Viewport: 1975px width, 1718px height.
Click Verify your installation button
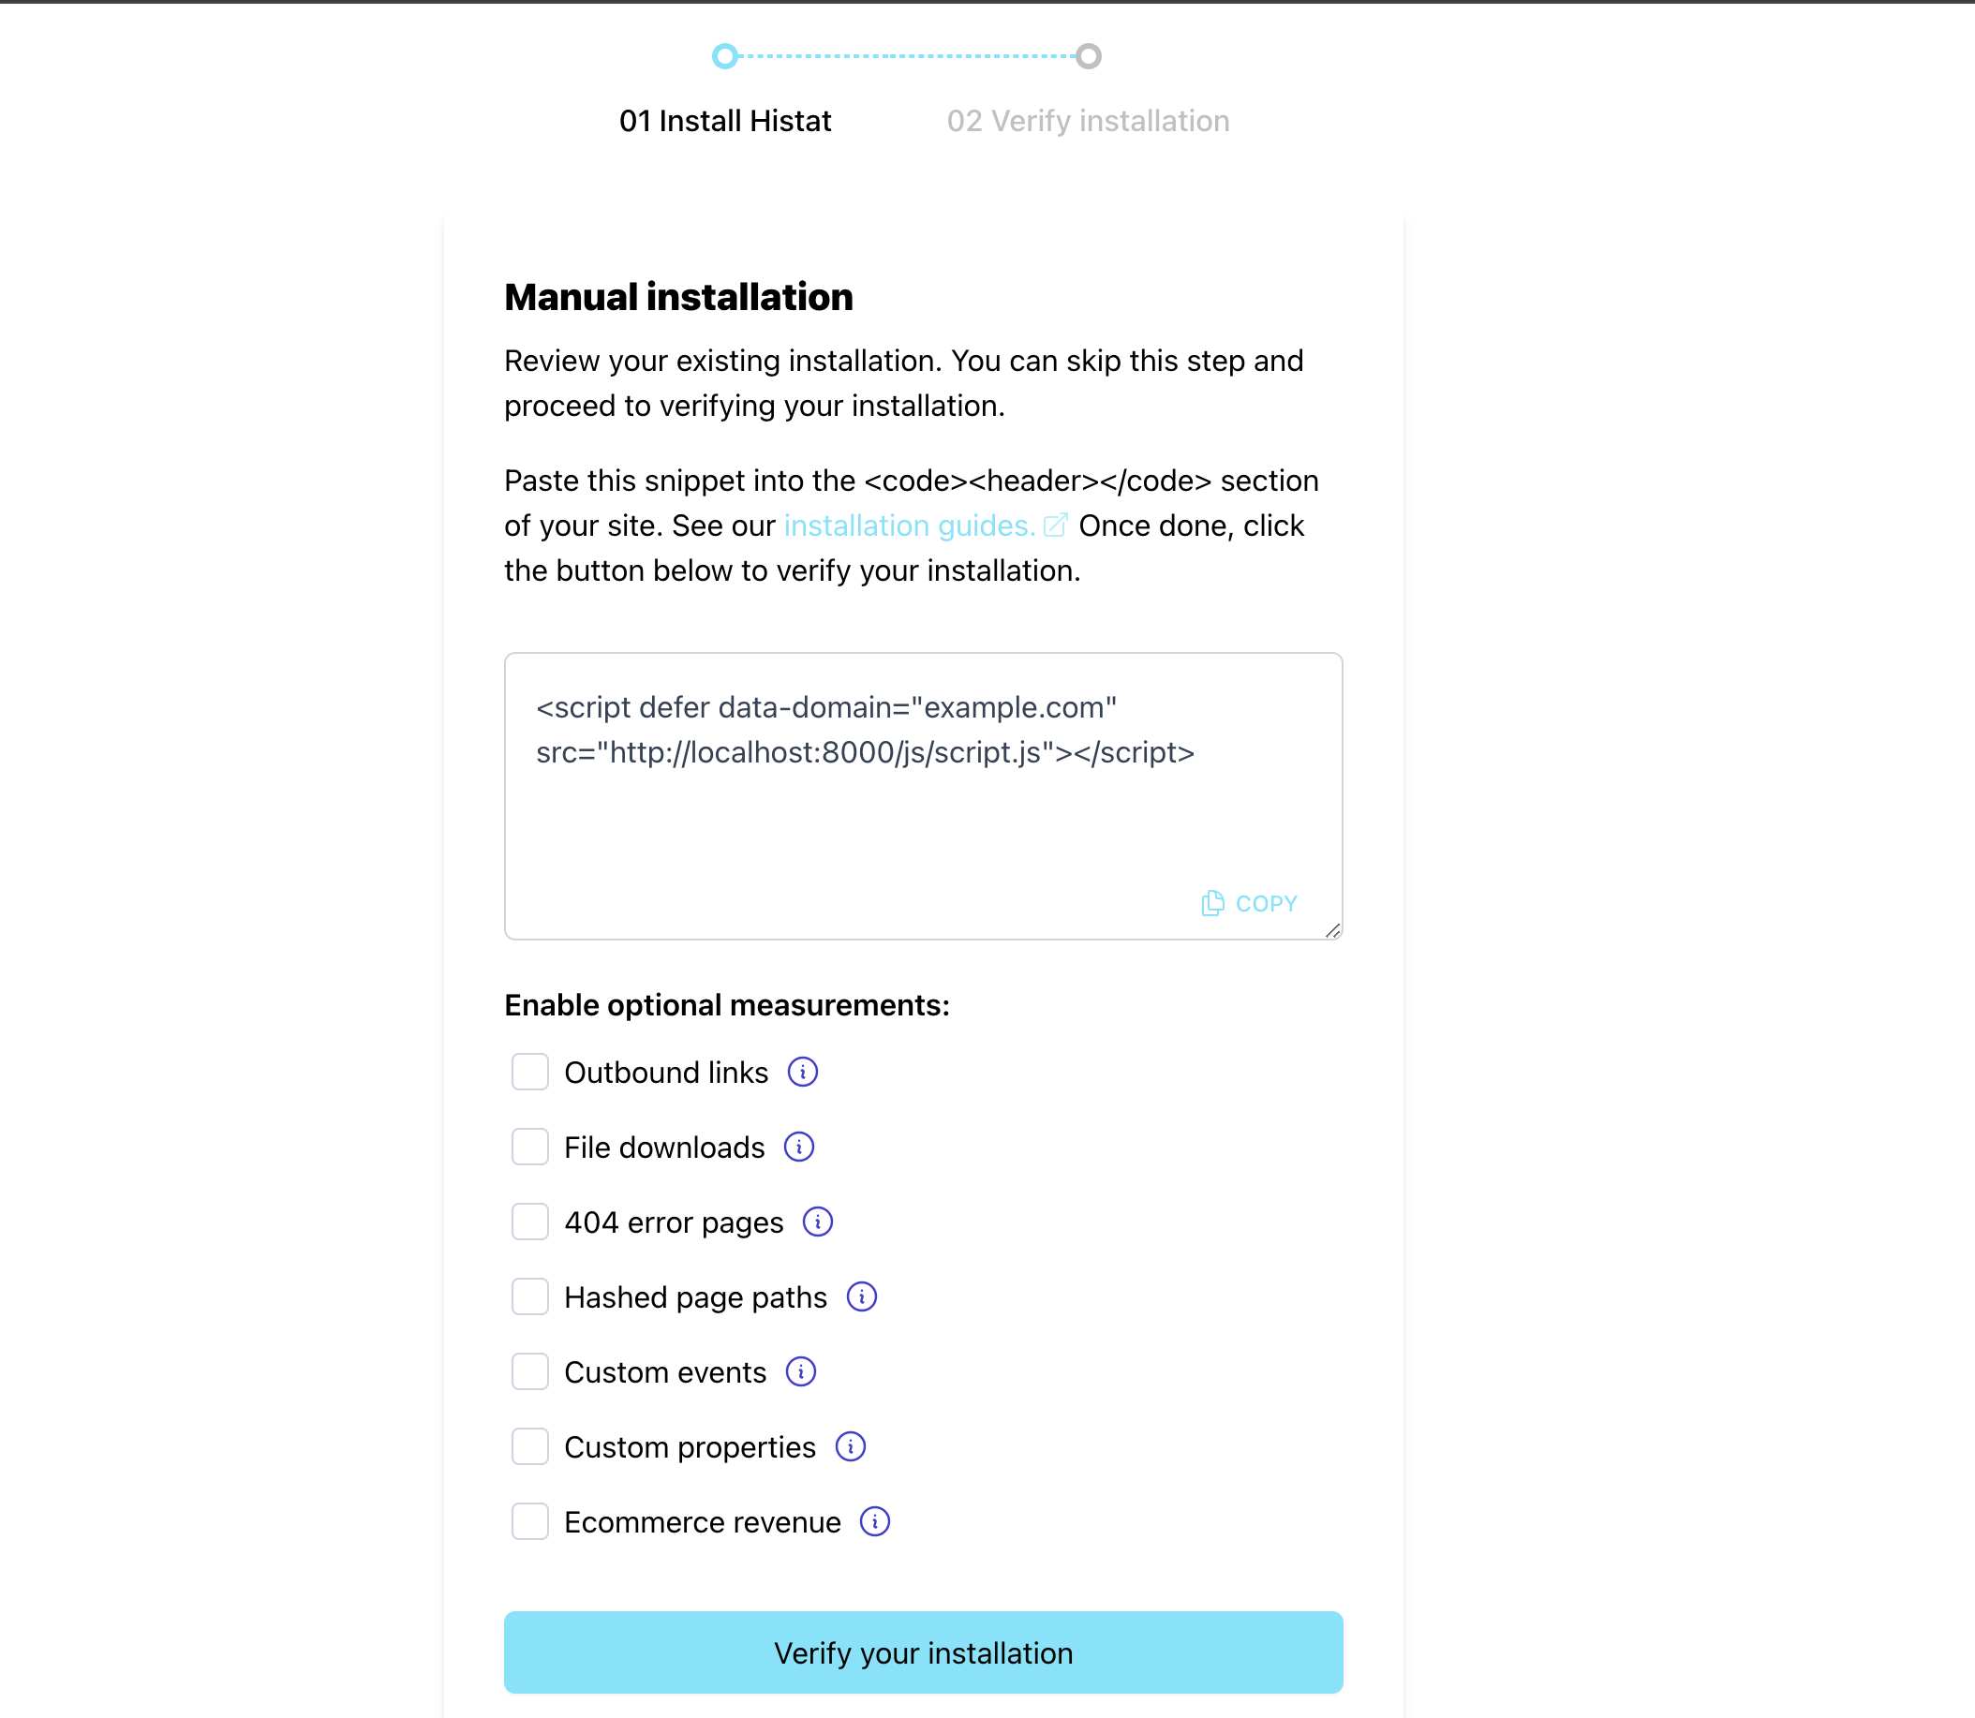point(924,1651)
